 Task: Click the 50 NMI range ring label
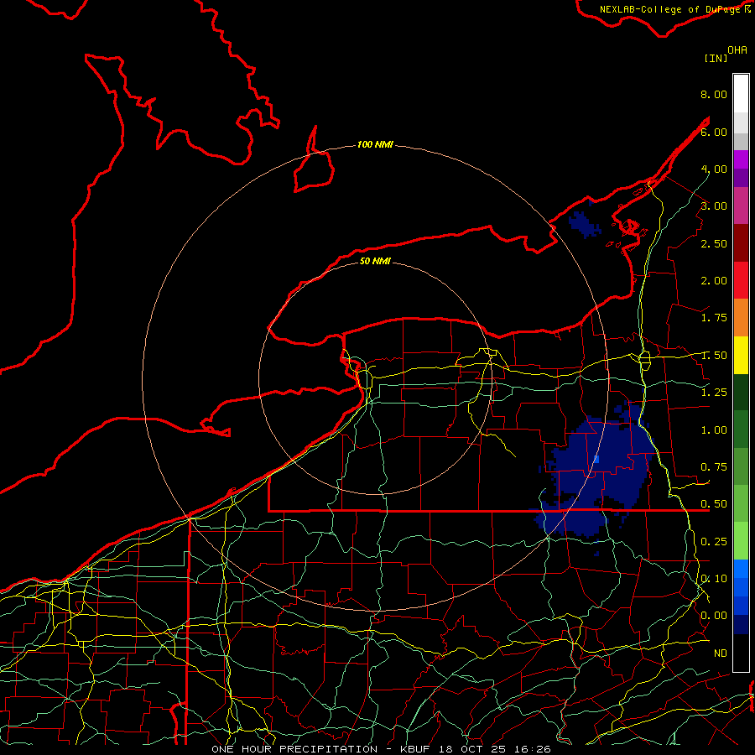[375, 261]
